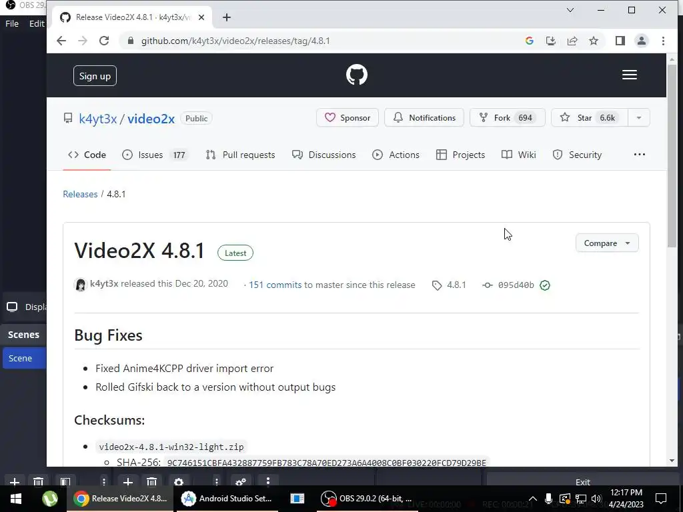683x512 pixels.
Task: Sponsor the k4yt3x project
Action: click(347, 117)
